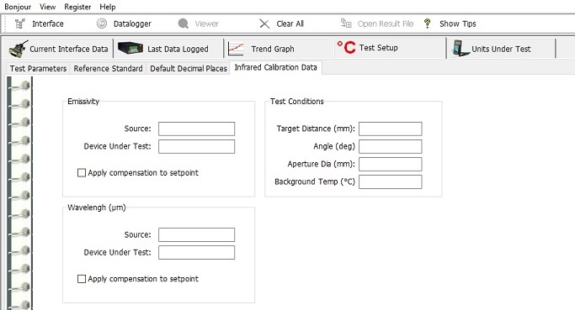Image resolution: width=575 pixels, height=310 pixels.
Task: Open the Reference Standard sub-tab
Action: pos(108,68)
